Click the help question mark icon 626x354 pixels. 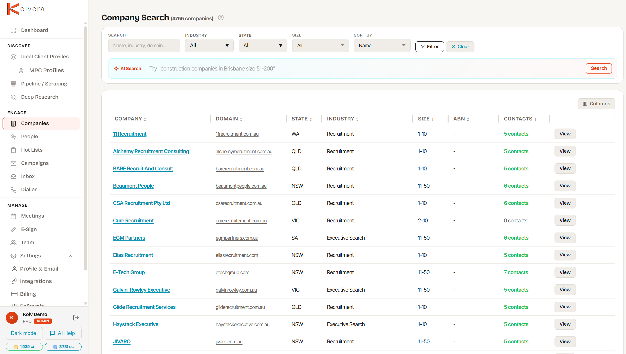tap(221, 17)
